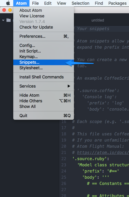
Task: Open the Apple menu icon
Action: point(8,3)
